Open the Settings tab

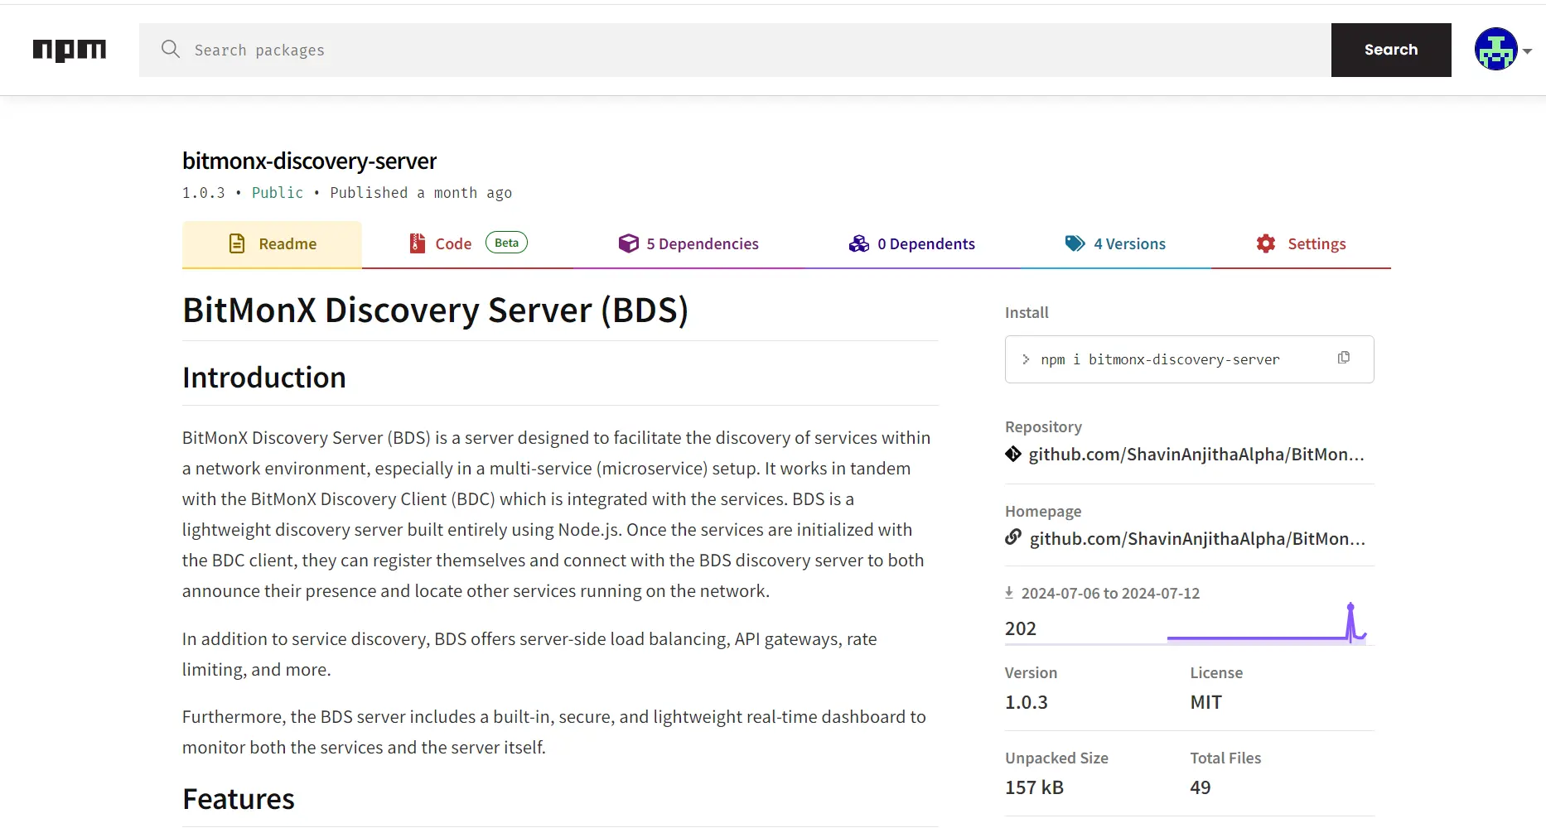[1301, 244]
